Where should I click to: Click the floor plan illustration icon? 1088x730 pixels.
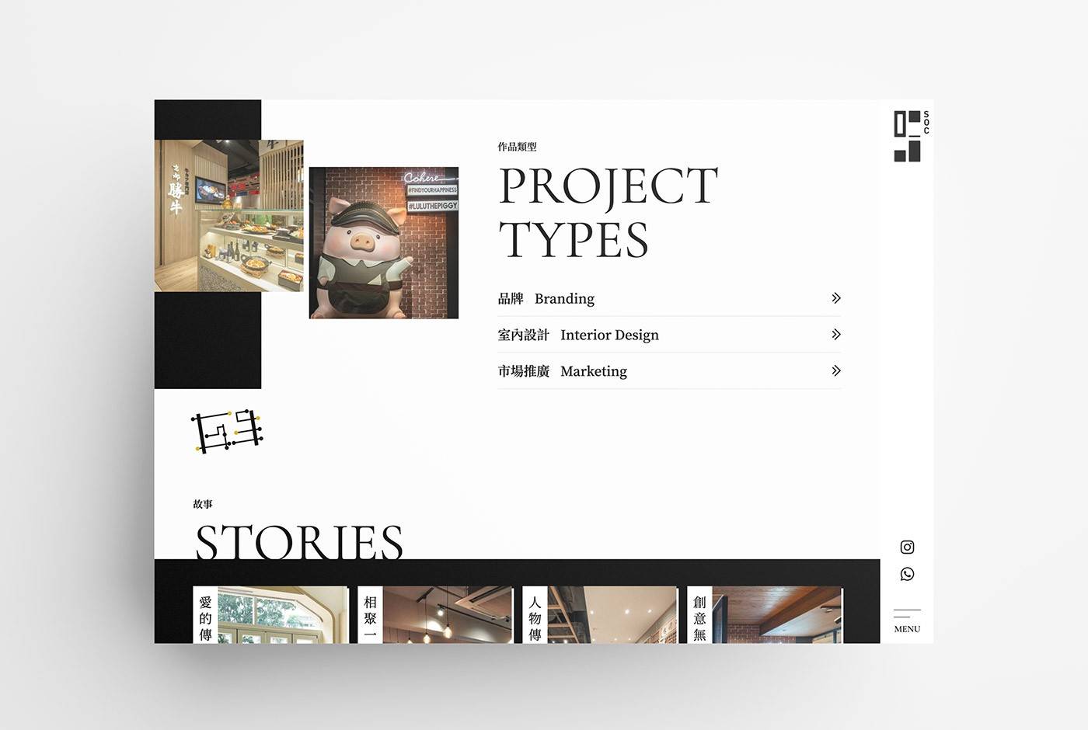(227, 430)
